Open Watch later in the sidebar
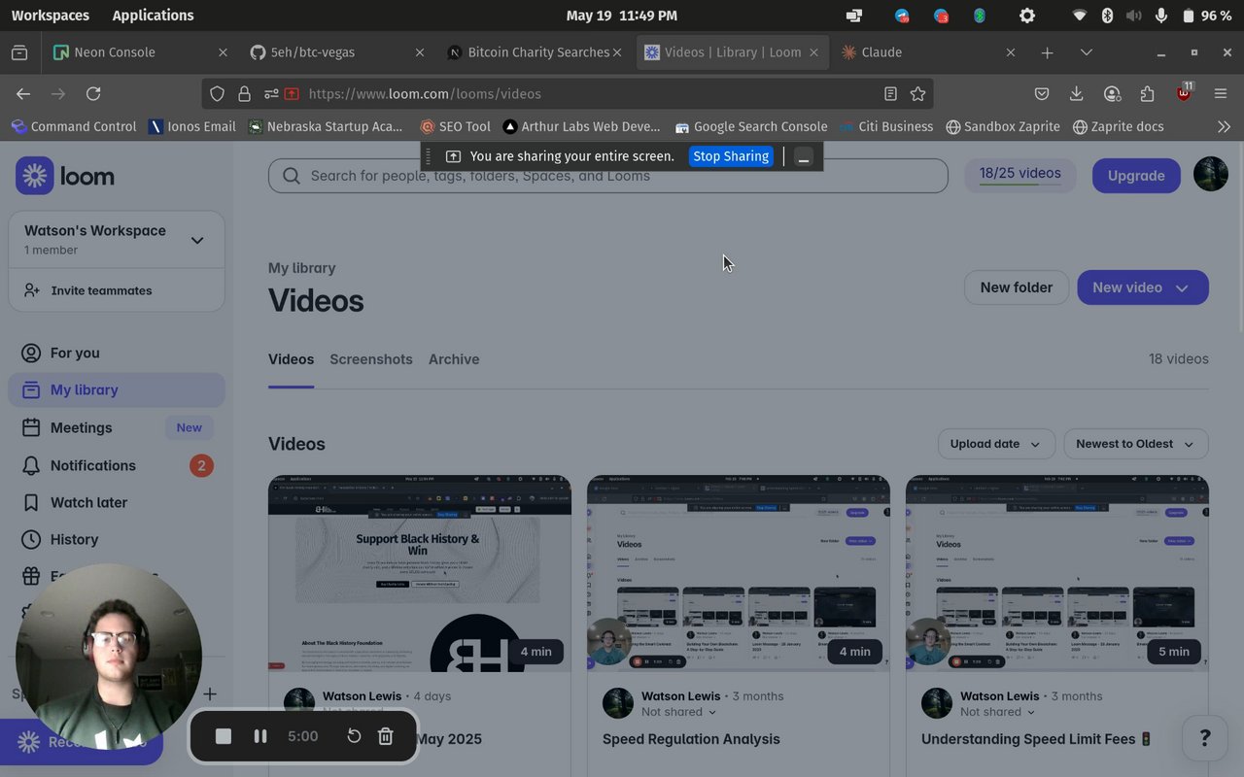 point(117,502)
